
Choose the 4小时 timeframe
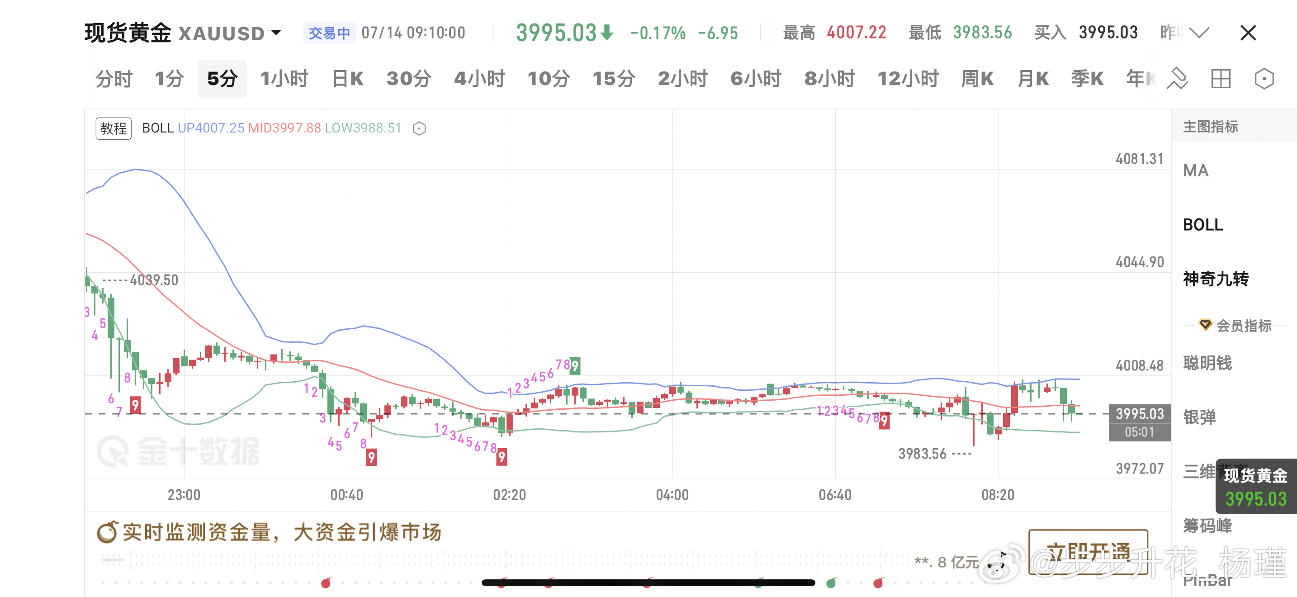pos(479,79)
